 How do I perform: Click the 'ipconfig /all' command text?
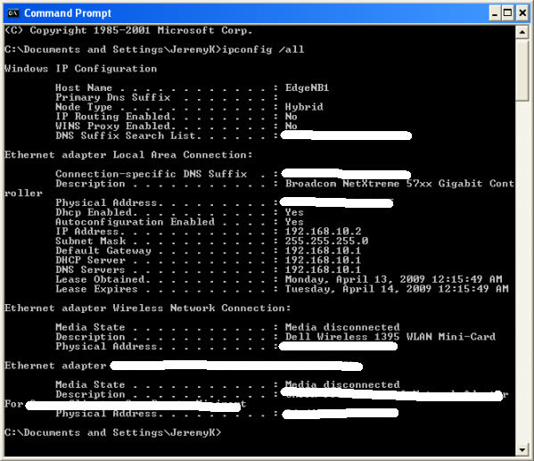(x=263, y=49)
